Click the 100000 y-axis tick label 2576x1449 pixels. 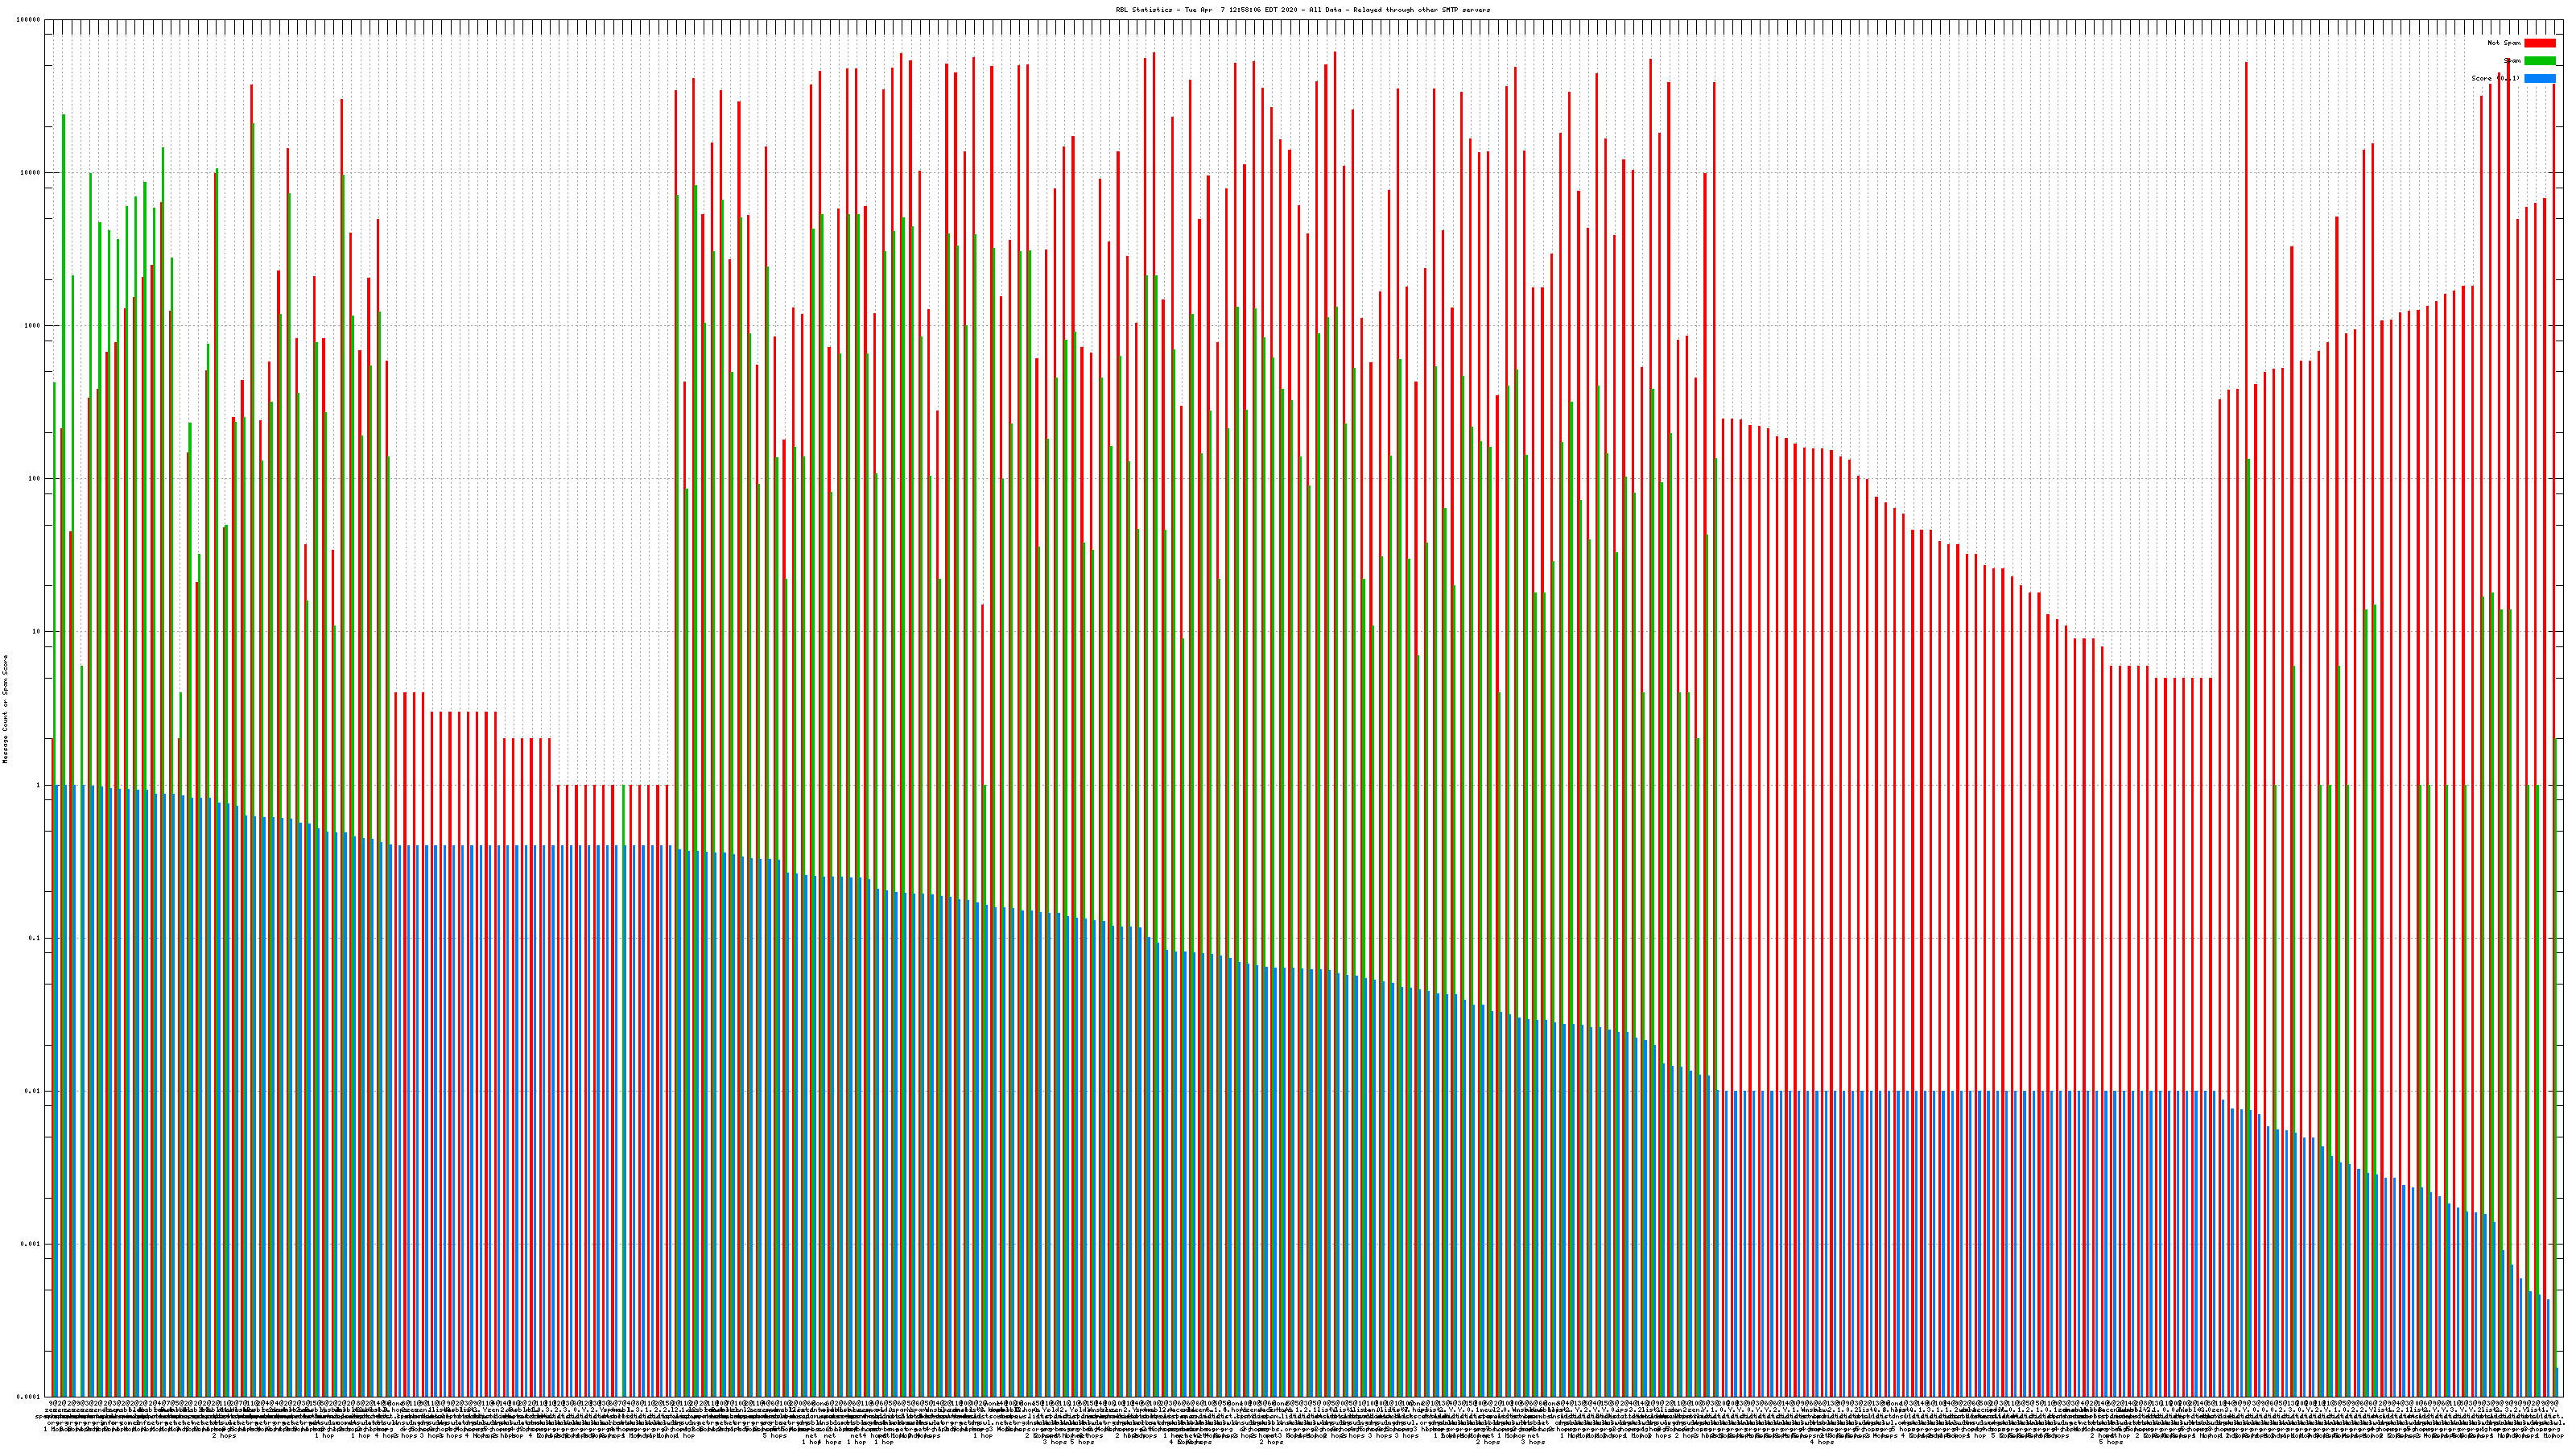tap(29, 20)
